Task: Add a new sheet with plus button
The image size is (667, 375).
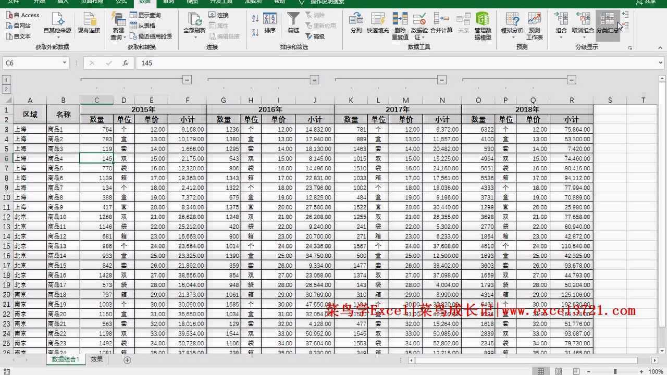Action: pyautogui.click(x=127, y=360)
